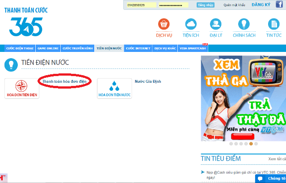Viewport: 286px width, 183px height.
Task: Go to the Cước Truyền Hình tab
Action: coord(77,48)
